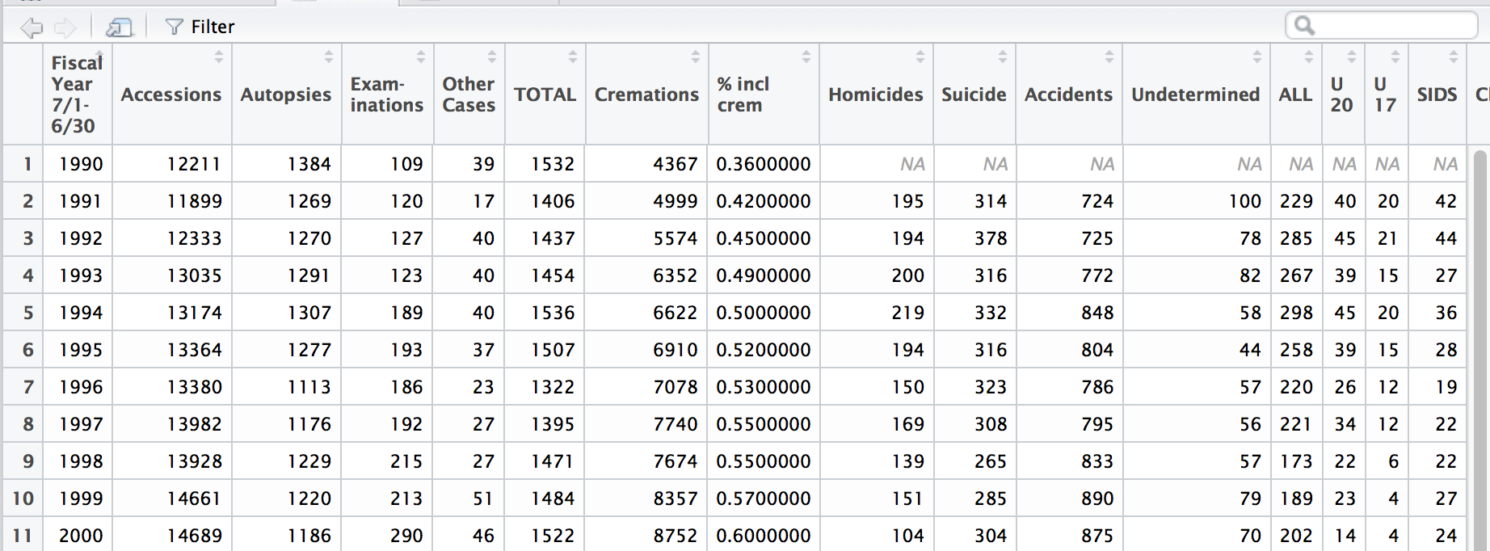Viewport: 1490px width, 551px height.
Task: Click the search magnifier field
Action: [x=1382, y=26]
